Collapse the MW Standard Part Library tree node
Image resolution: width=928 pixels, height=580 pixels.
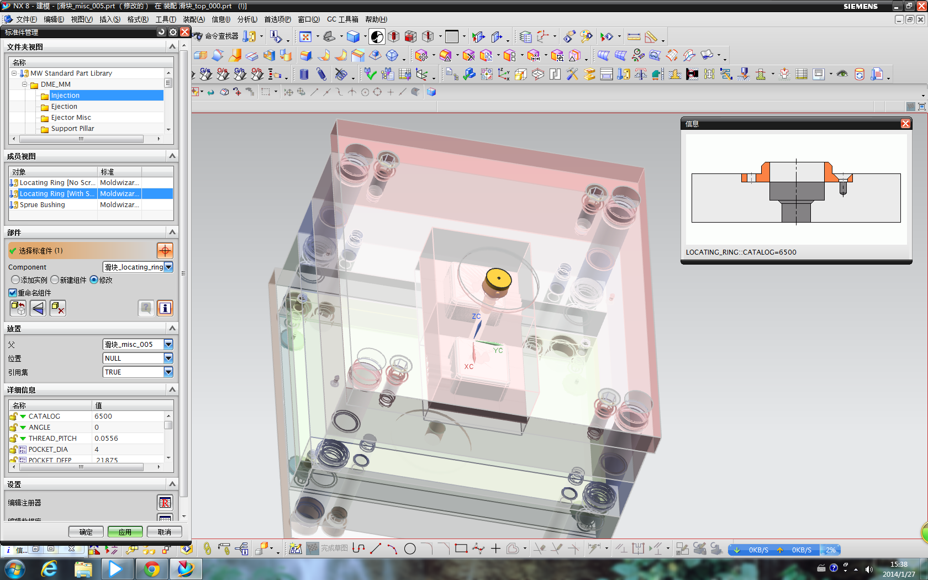(x=14, y=73)
